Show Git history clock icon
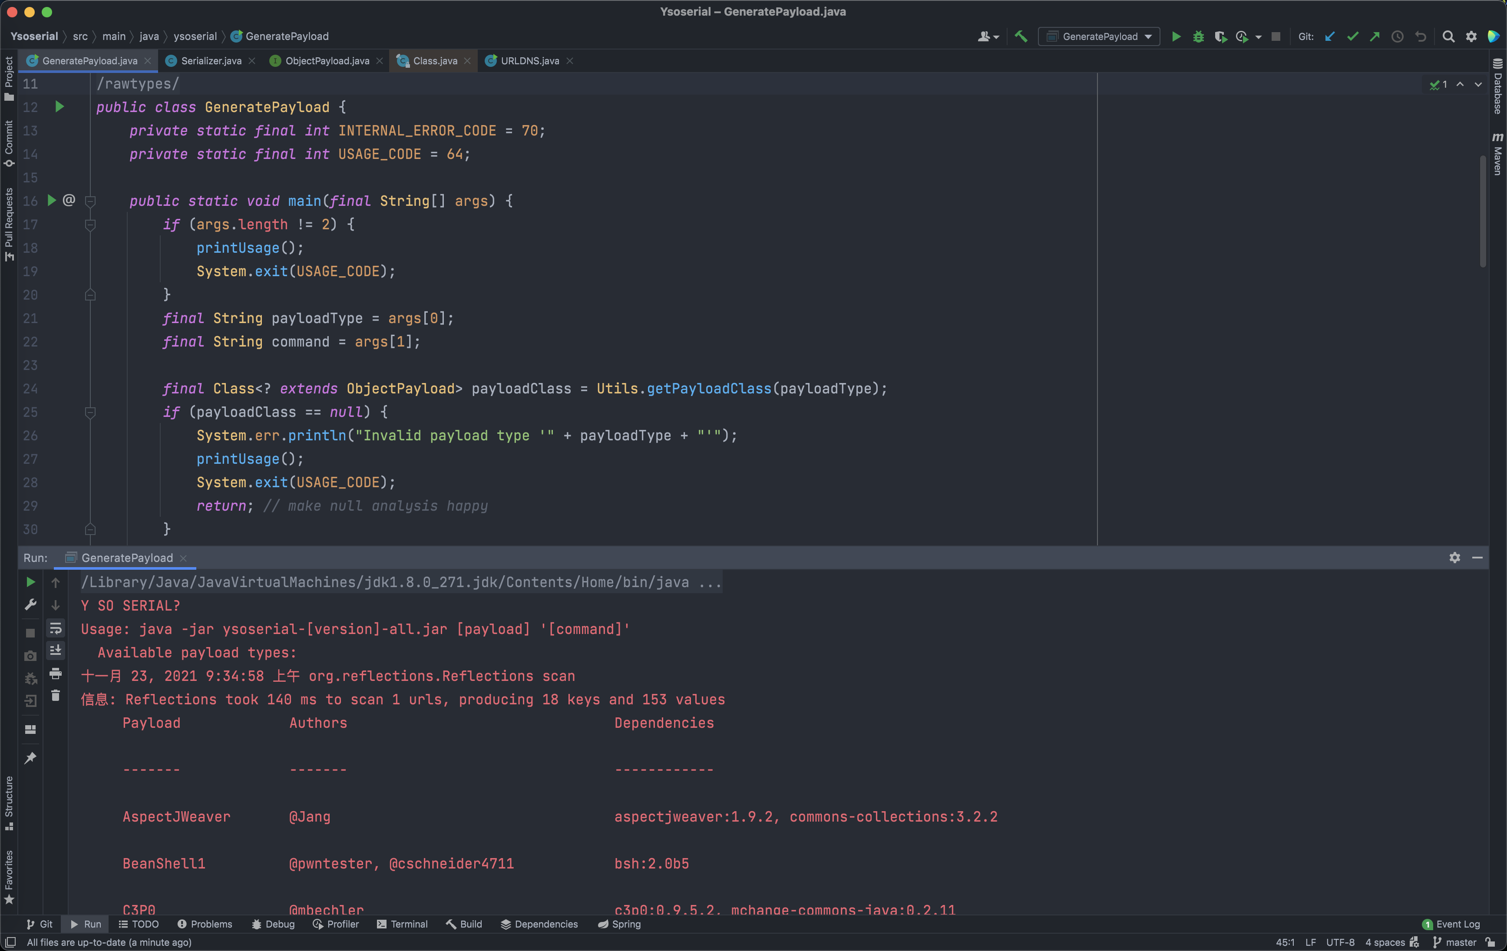Viewport: 1507px width, 951px height. point(1397,36)
